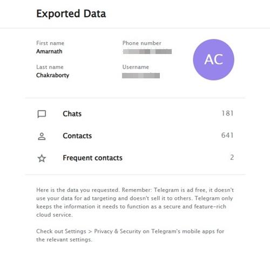Click the Chats count 181
Image resolution: width=270 pixels, height=268 pixels.
[x=227, y=113]
